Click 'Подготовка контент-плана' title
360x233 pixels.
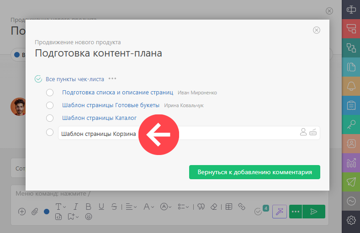point(99,53)
